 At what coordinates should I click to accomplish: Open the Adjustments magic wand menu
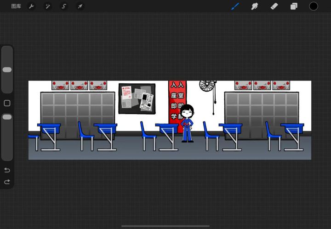point(48,6)
